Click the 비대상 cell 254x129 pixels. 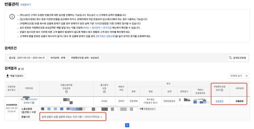104,101
